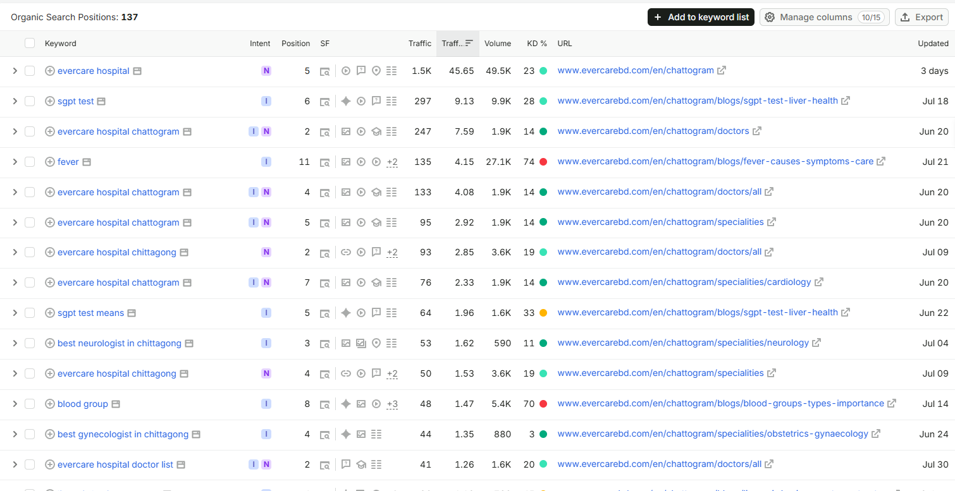Click image icon in blood group row
The image size is (955, 491).
pyautogui.click(x=361, y=404)
